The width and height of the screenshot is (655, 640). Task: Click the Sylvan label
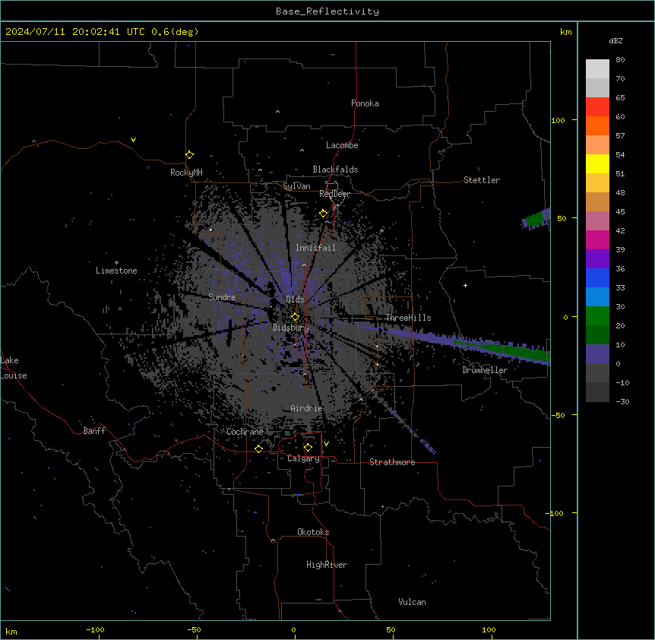tap(296, 186)
